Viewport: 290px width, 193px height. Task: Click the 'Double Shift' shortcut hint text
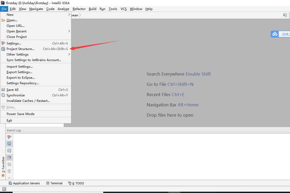tap(198, 74)
